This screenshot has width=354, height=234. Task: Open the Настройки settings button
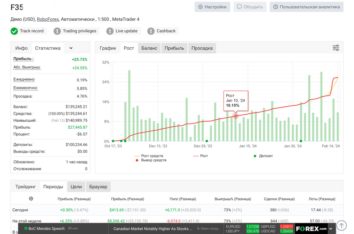[x=212, y=7]
